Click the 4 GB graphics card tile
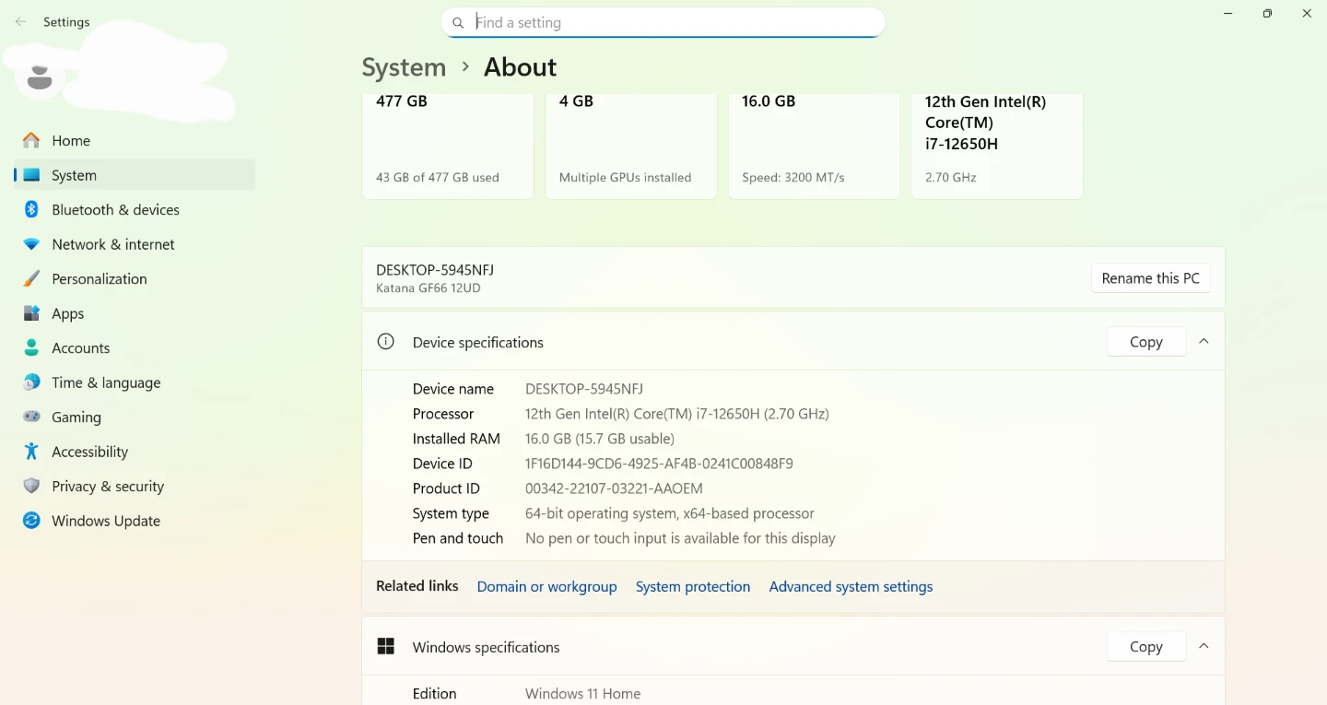Screen dimensions: 1327x705 [x=630, y=146]
